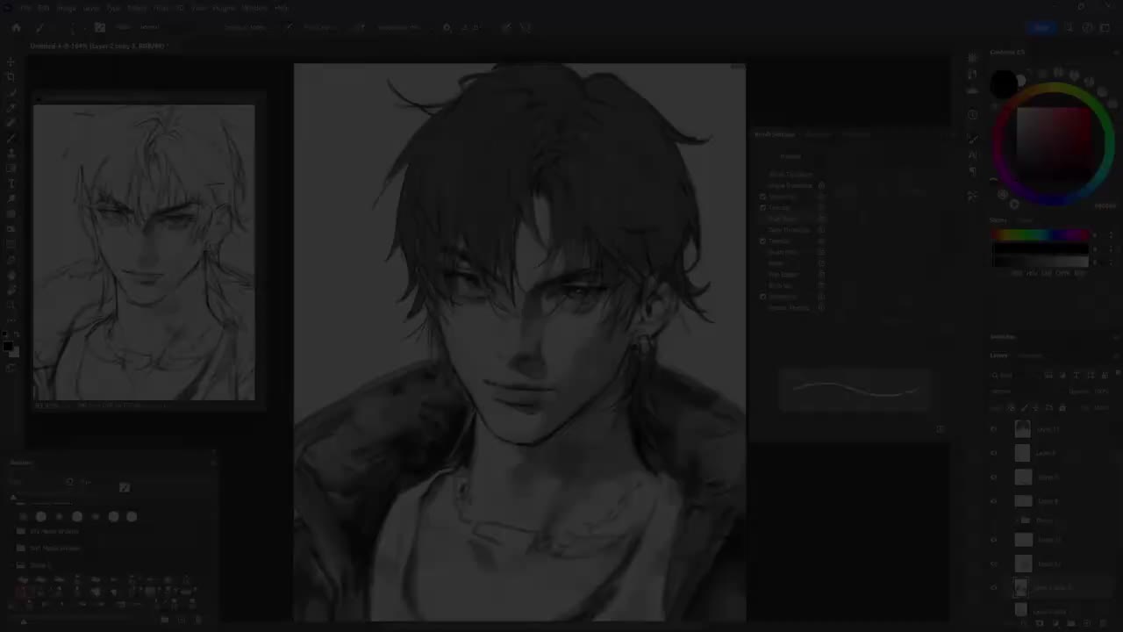Screen dimensions: 1123x632
Task: Open the Window menu
Action: 254,8
